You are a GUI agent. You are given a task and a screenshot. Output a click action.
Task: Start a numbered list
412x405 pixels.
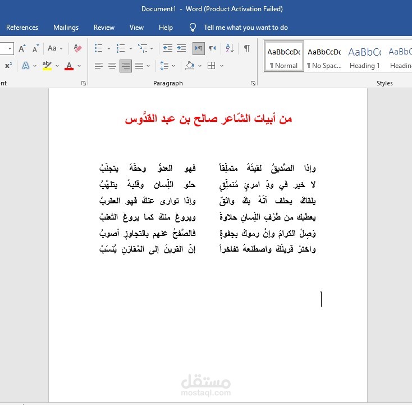[121, 48]
